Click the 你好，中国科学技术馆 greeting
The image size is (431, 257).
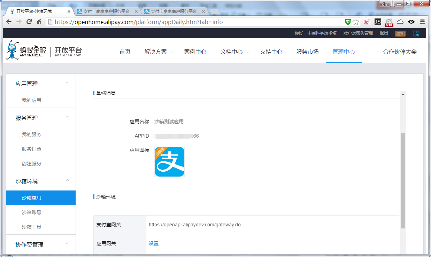(315, 33)
